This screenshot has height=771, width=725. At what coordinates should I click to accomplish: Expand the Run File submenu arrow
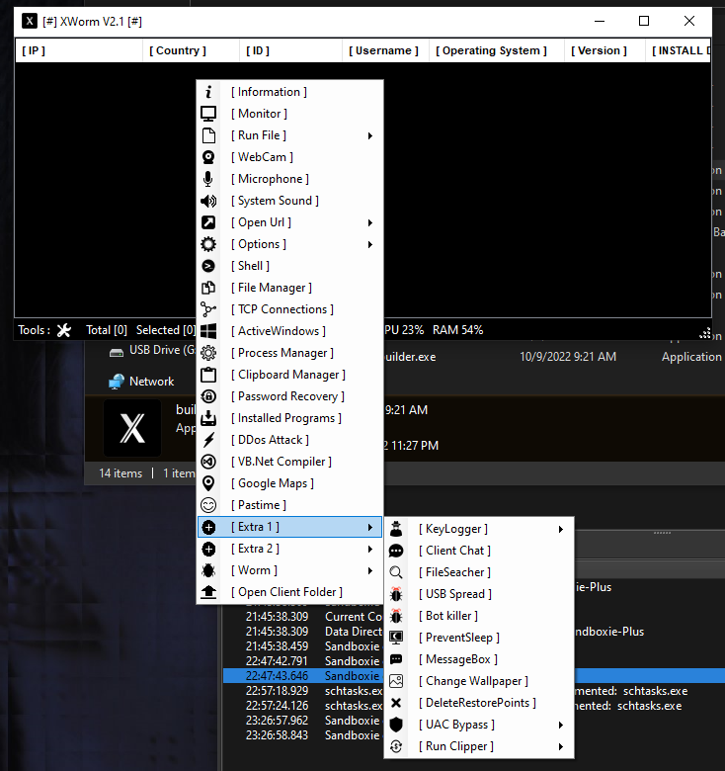pyautogui.click(x=370, y=135)
